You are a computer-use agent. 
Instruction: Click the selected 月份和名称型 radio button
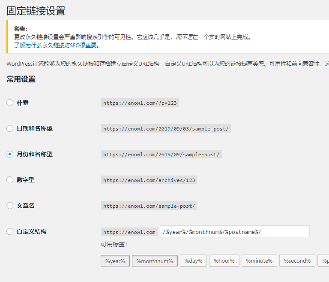[10, 154]
